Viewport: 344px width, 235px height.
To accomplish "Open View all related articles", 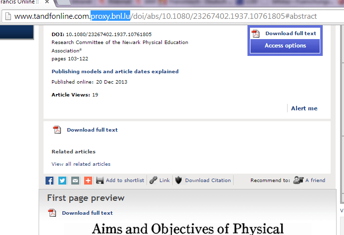I will coord(81,164).
